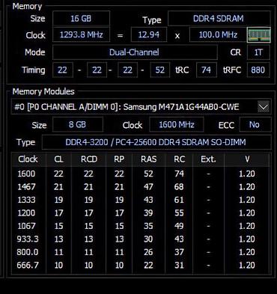This screenshot has height=294, width=277.
Task: Click RC value 55 in the 1200 row
Action: point(179,213)
